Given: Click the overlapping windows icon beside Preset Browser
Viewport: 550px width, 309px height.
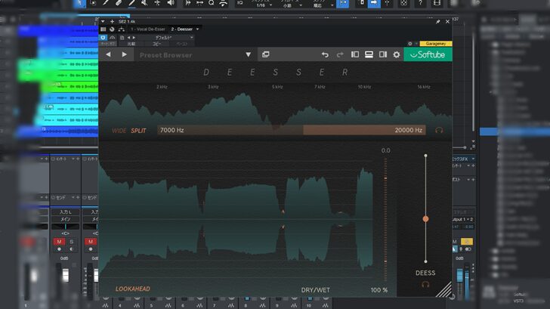Looking at the screenshot, I should pyautogui.click(x=265, y=54).
